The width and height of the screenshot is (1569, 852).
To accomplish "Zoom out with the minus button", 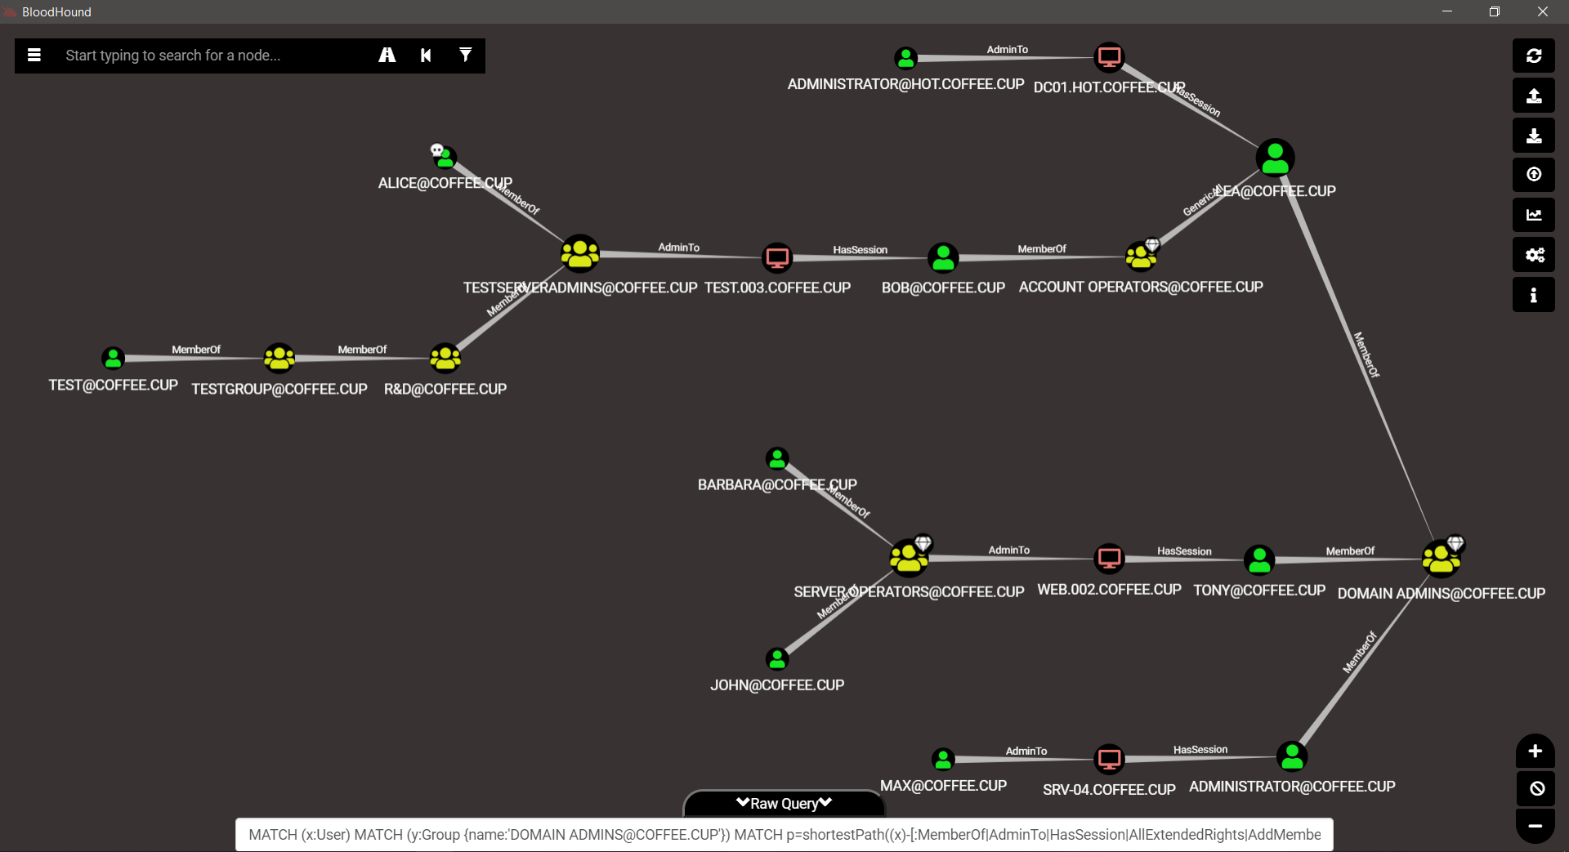I will 1535,826.
